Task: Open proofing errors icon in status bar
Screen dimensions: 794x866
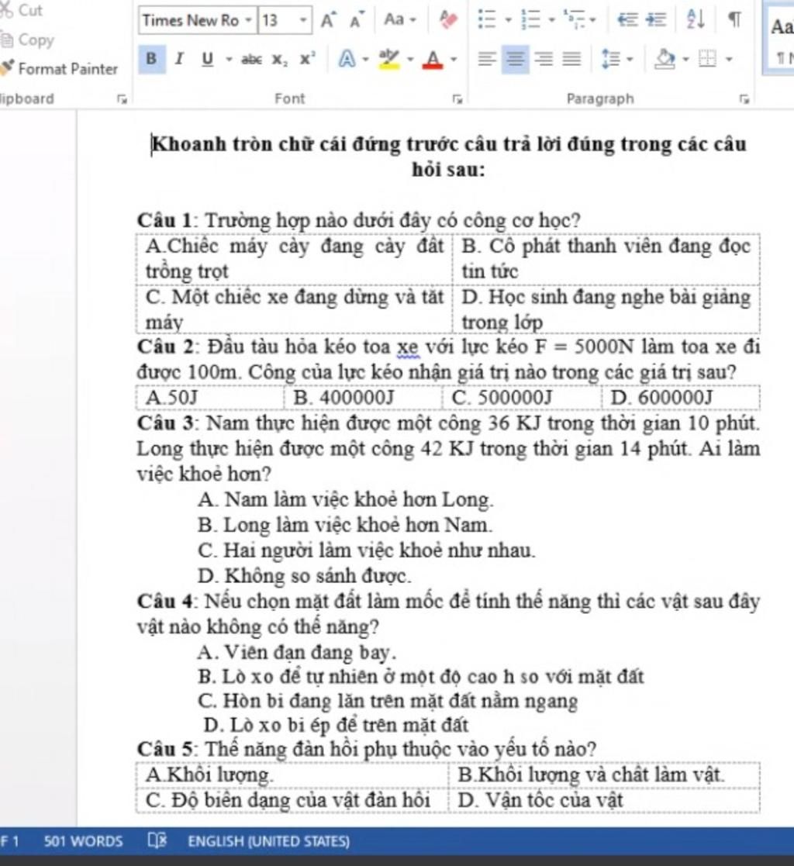Action: (x=157, y=840)
